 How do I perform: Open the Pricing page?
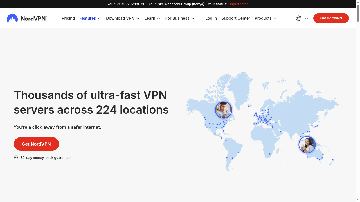pyautogui.click(x=68, y=18)
